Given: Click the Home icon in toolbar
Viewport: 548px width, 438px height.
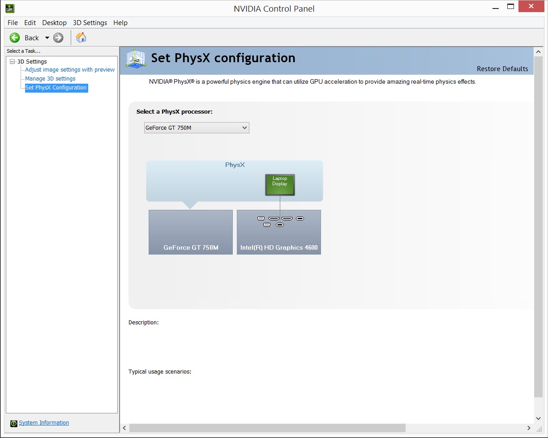Looking at the screenshot, I should [81, 38].
